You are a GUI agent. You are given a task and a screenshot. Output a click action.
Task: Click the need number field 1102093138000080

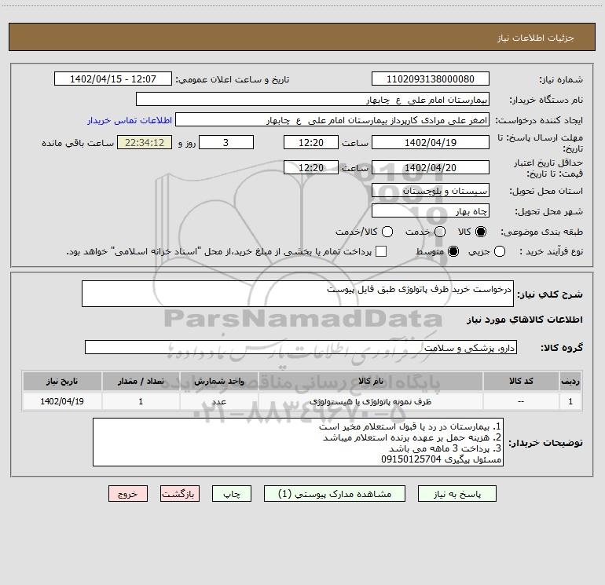pos(431,79)
